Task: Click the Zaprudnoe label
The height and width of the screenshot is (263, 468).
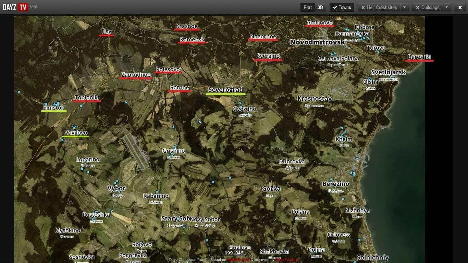Action: click(x=136, y=75)
